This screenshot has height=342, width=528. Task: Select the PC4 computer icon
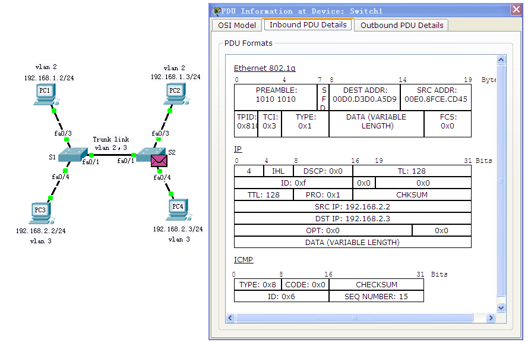point(179,210)
